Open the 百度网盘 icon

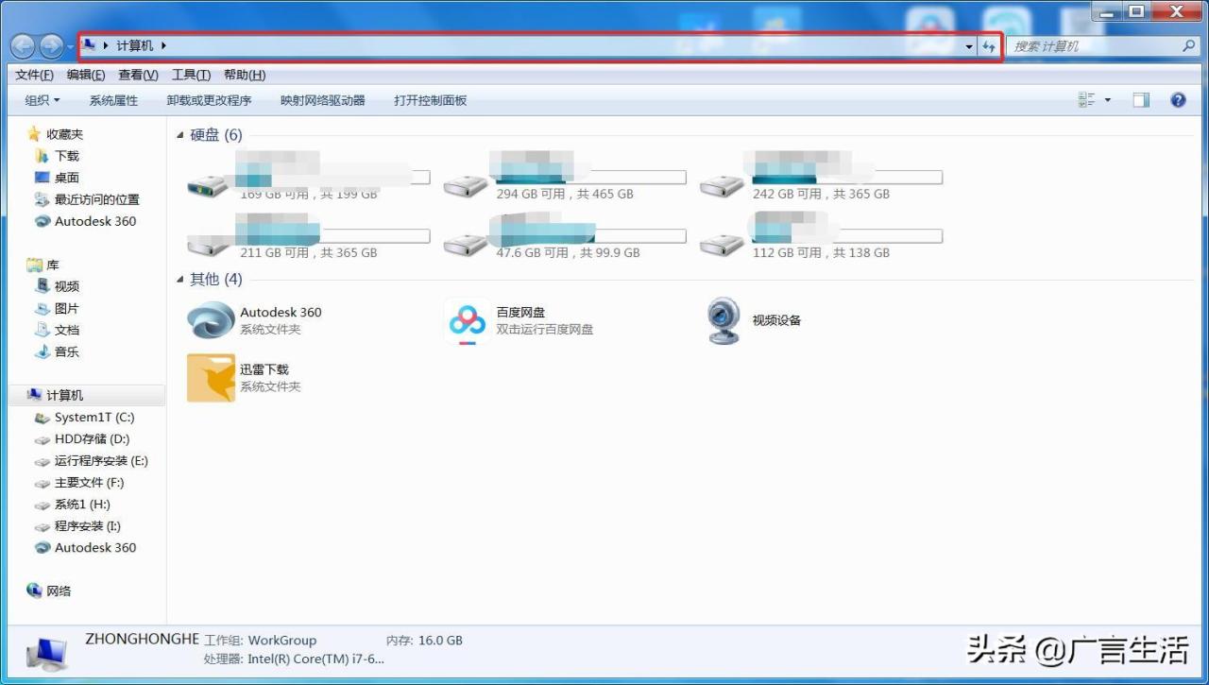tap(467, 321)
